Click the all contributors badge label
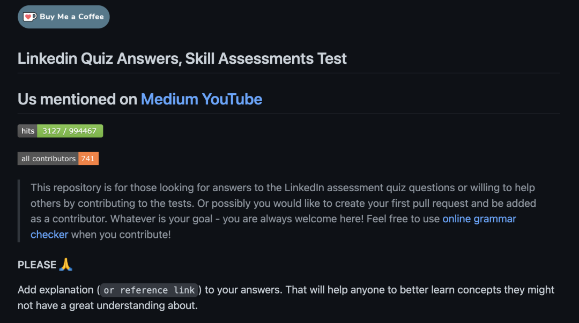 (x=48, y=159)
